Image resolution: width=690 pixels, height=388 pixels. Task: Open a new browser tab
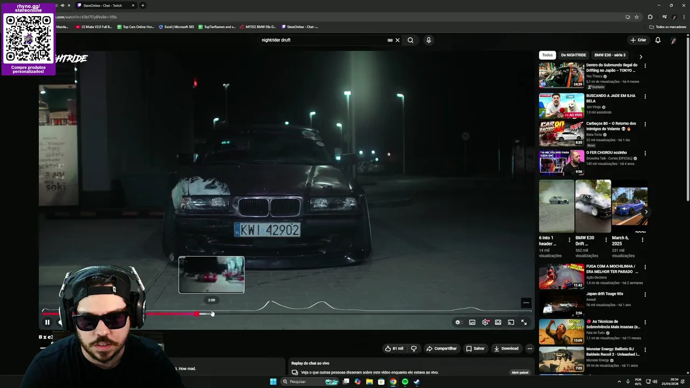point(143,5)
